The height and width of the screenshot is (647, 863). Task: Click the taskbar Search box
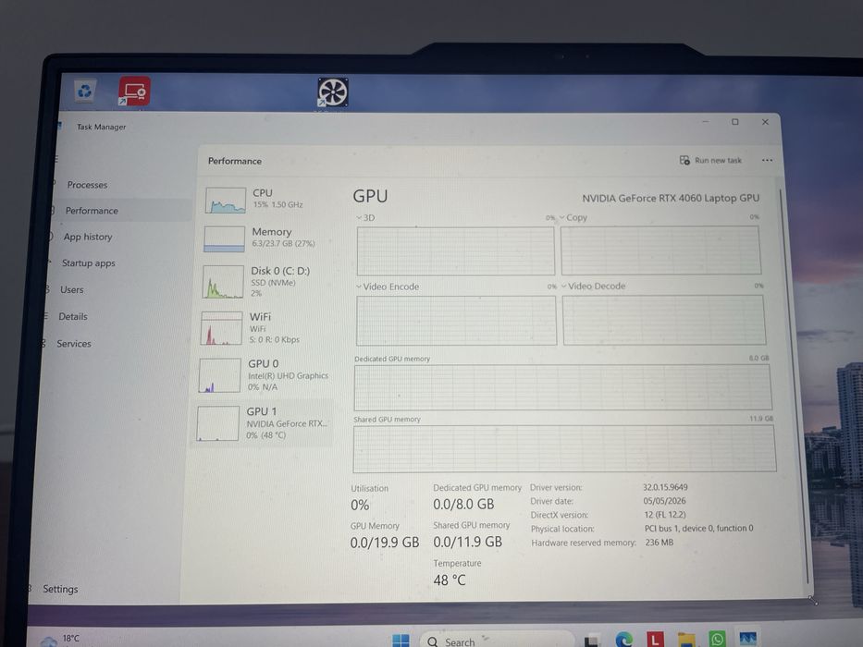[497, 640]
